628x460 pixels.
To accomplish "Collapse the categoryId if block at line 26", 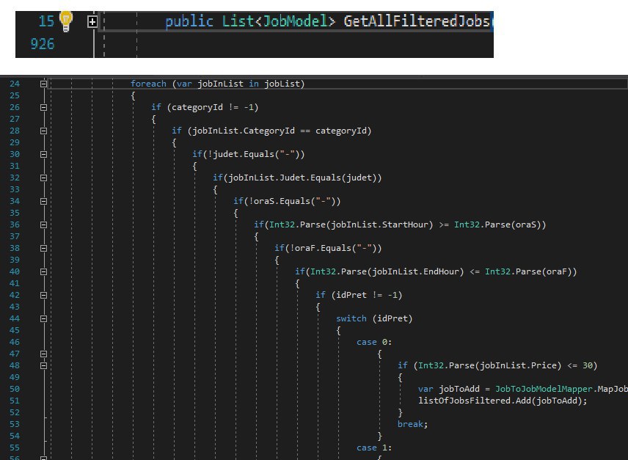I will tap(44, 107).
